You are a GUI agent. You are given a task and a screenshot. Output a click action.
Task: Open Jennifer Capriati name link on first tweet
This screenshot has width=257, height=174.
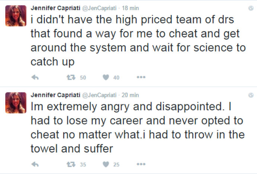click(55, 8)
